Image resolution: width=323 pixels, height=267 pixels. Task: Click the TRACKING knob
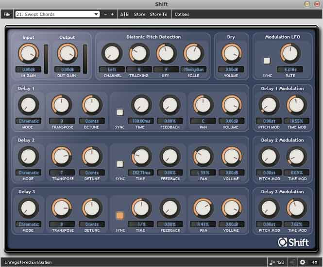click(x=139, y=53)
